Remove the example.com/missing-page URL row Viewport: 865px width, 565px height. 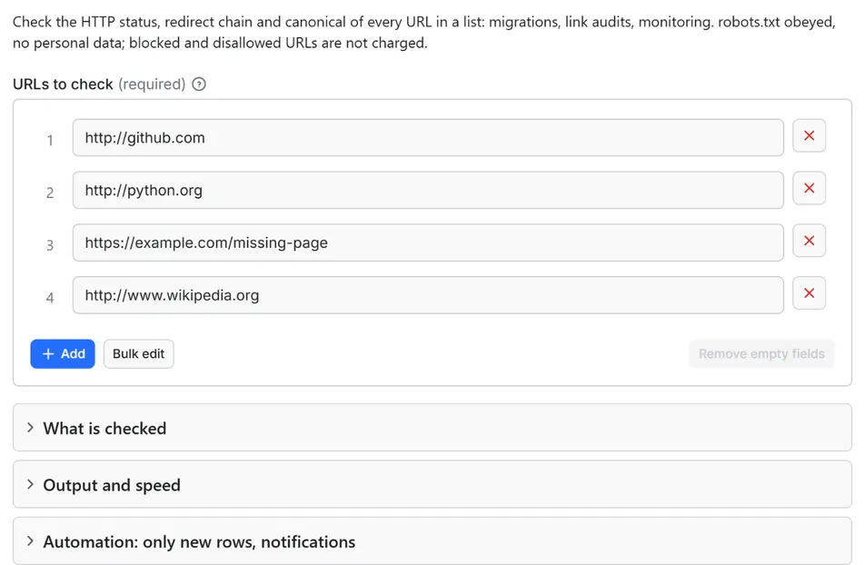809,241
